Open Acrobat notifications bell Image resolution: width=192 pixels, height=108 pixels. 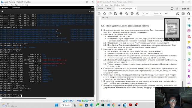[x=177, y=9]
